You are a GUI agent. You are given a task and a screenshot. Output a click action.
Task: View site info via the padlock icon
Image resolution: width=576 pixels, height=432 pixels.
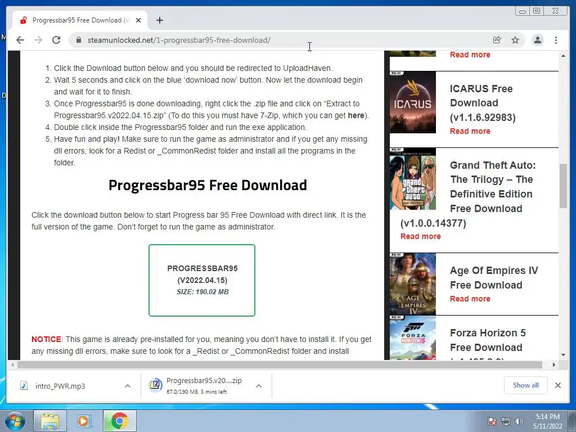point(78,40)
